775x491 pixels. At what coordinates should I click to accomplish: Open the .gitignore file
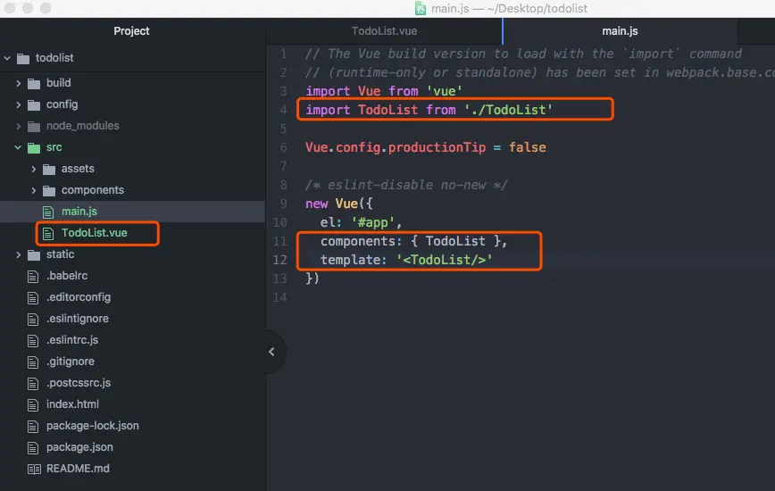71,362
